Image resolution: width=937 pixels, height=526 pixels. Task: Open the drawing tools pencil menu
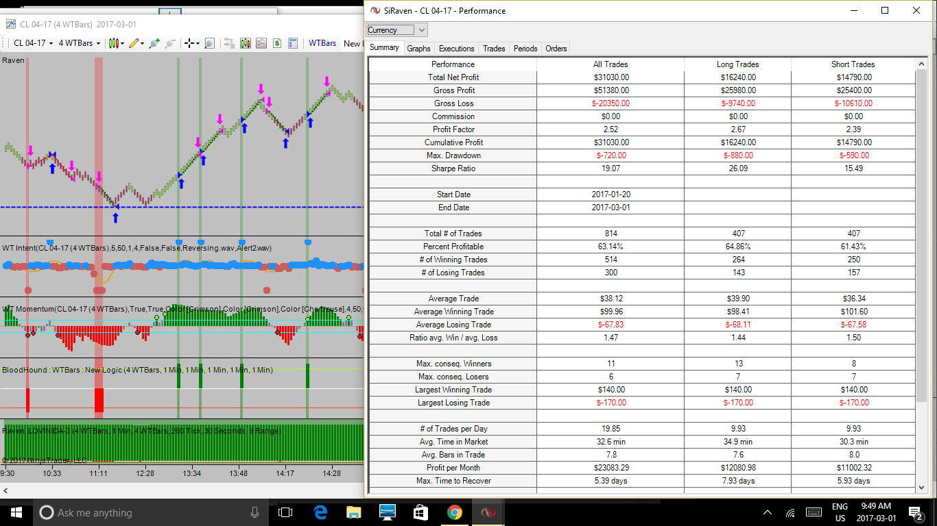point(136,43)
